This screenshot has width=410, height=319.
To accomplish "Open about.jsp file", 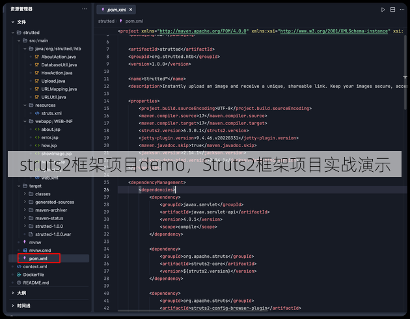I will pos(51,130).
